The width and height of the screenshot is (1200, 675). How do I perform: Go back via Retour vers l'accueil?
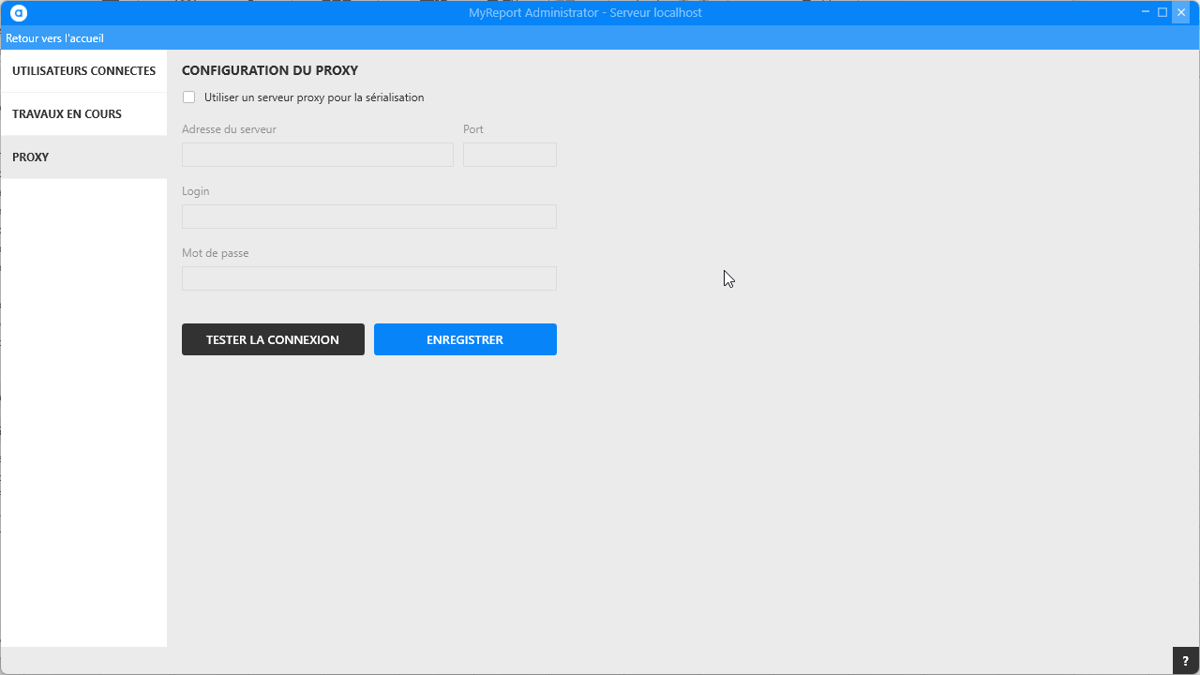[54, 38]
